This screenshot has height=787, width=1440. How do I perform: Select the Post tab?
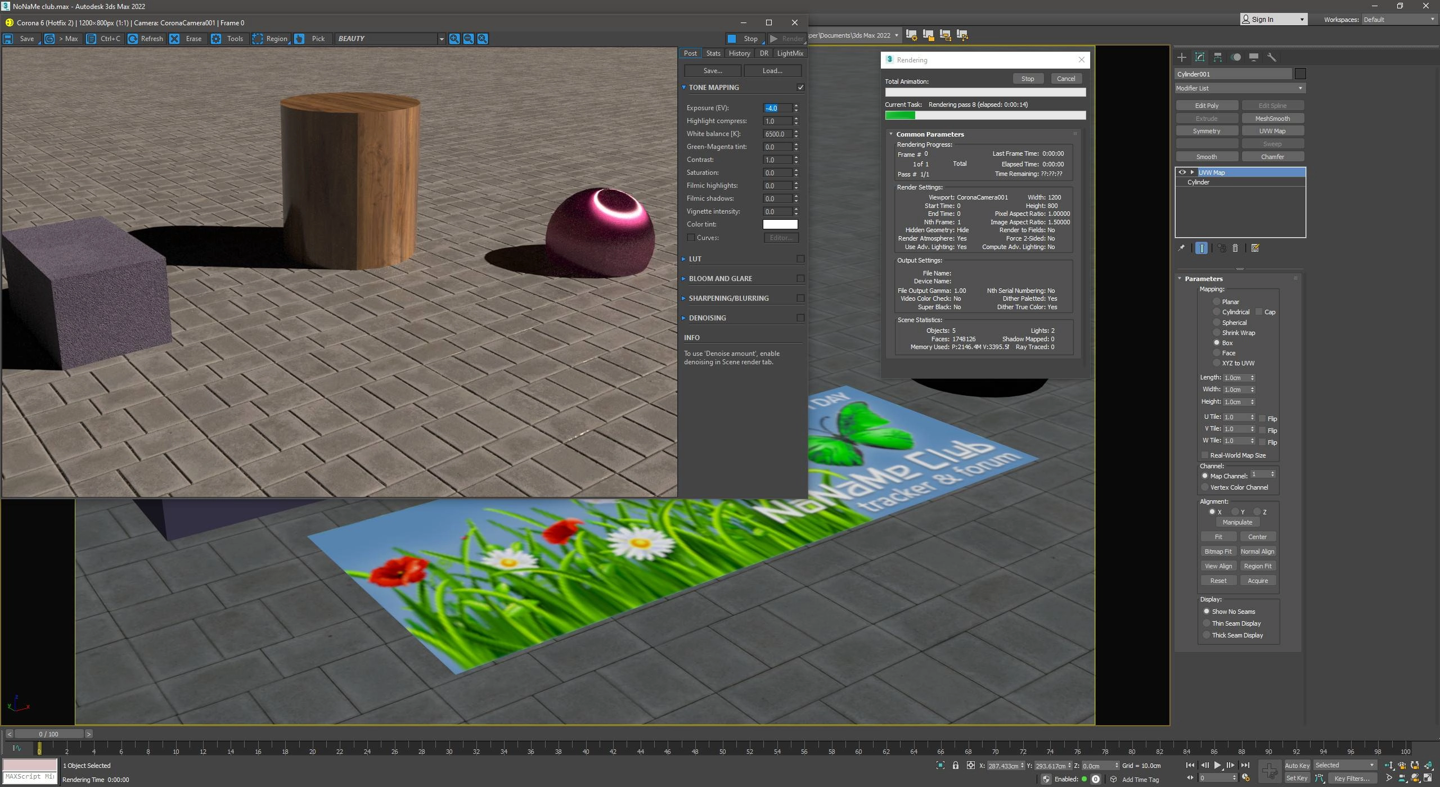(x=690, y=53)
